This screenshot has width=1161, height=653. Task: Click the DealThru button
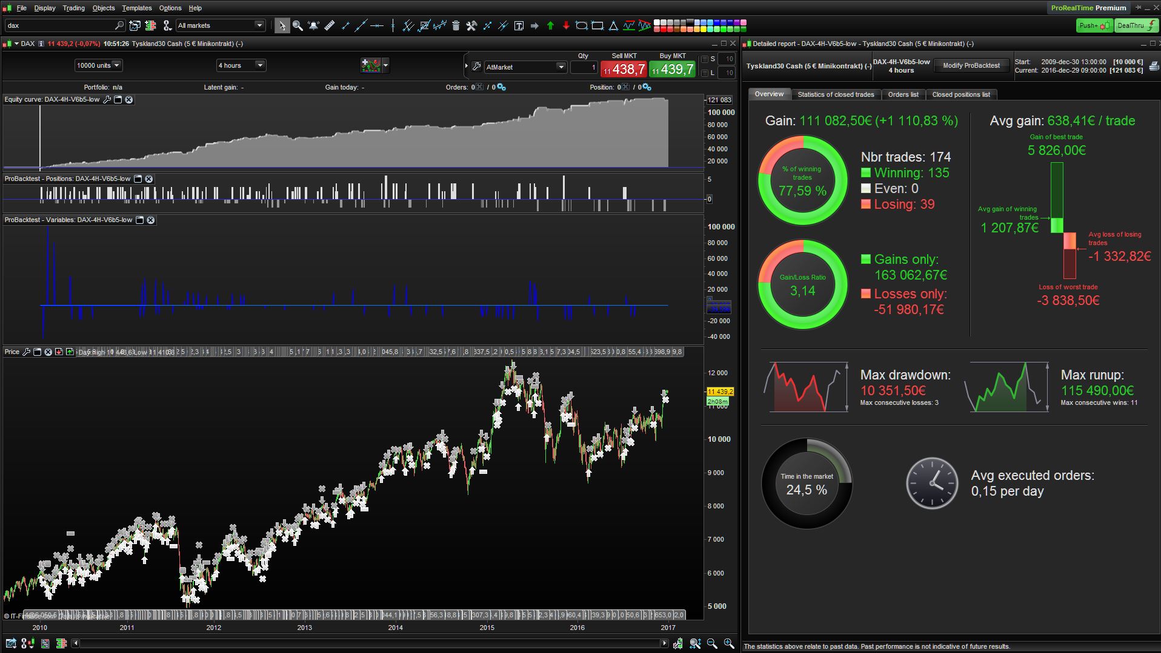(x=1136, y=25)
